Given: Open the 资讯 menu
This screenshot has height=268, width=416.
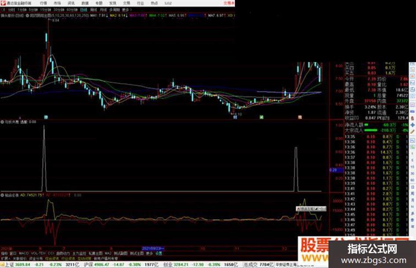Looking at the screenshot, I should pyautogui.click(x=71, y=3).
